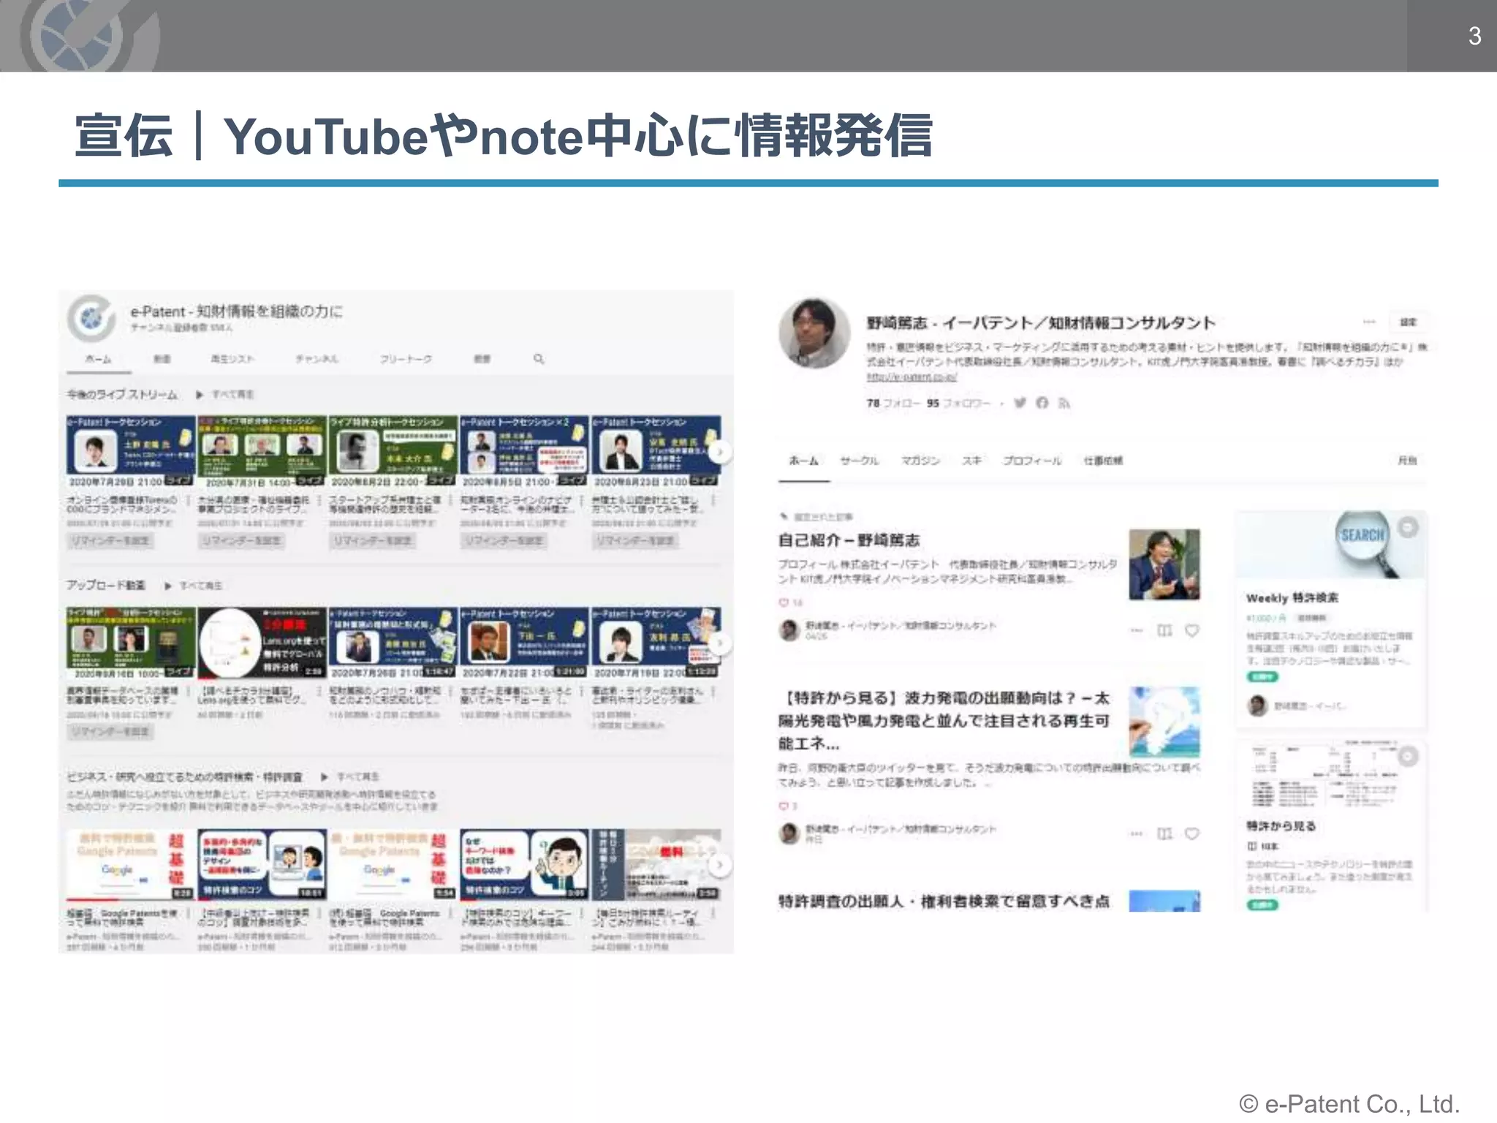Image resolution: width=1497 pixels, height=1123 pixels.
Task: Advance the アップロード動画 row with its next arrow
Action: [x=720, y=643]
